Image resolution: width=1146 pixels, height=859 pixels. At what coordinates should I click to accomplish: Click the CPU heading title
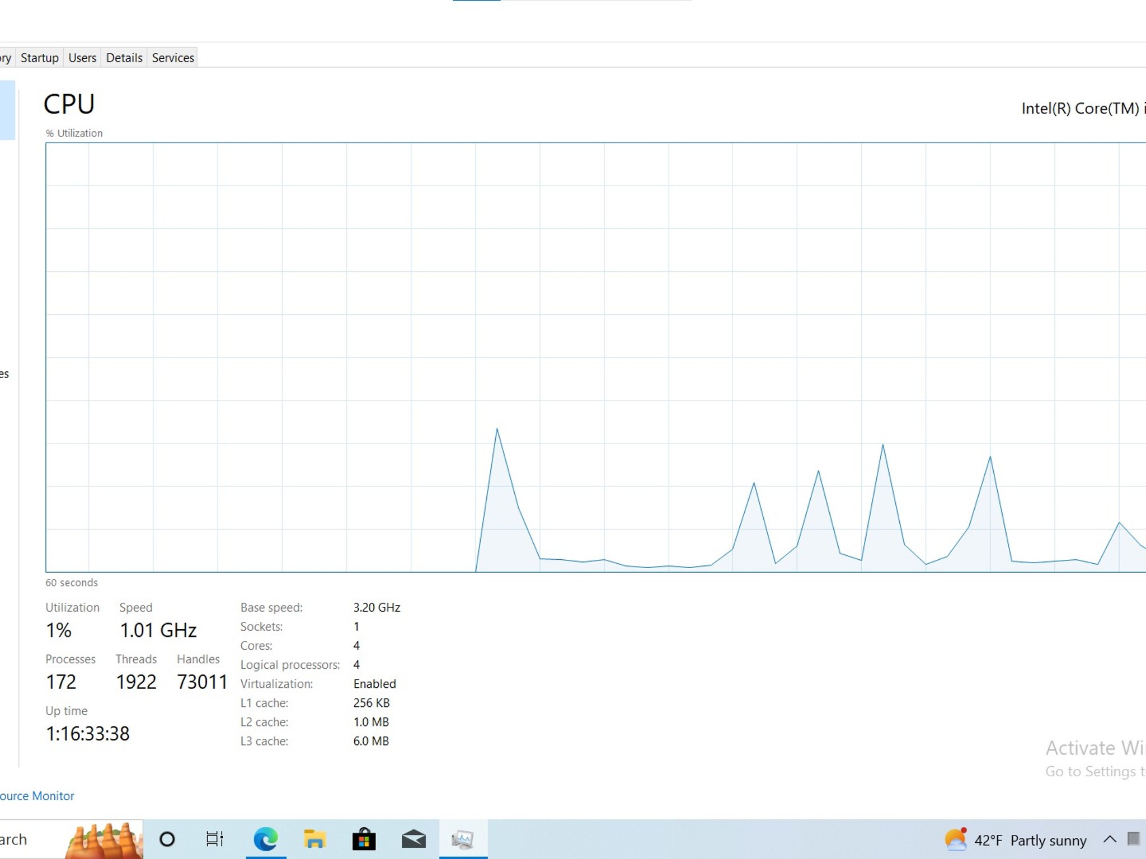[69, 104]
